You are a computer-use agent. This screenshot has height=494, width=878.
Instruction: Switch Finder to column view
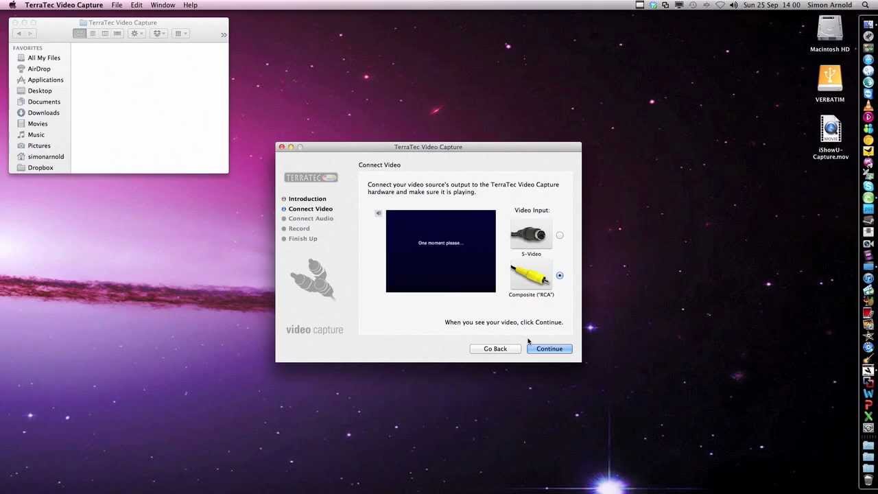(105, 34)
